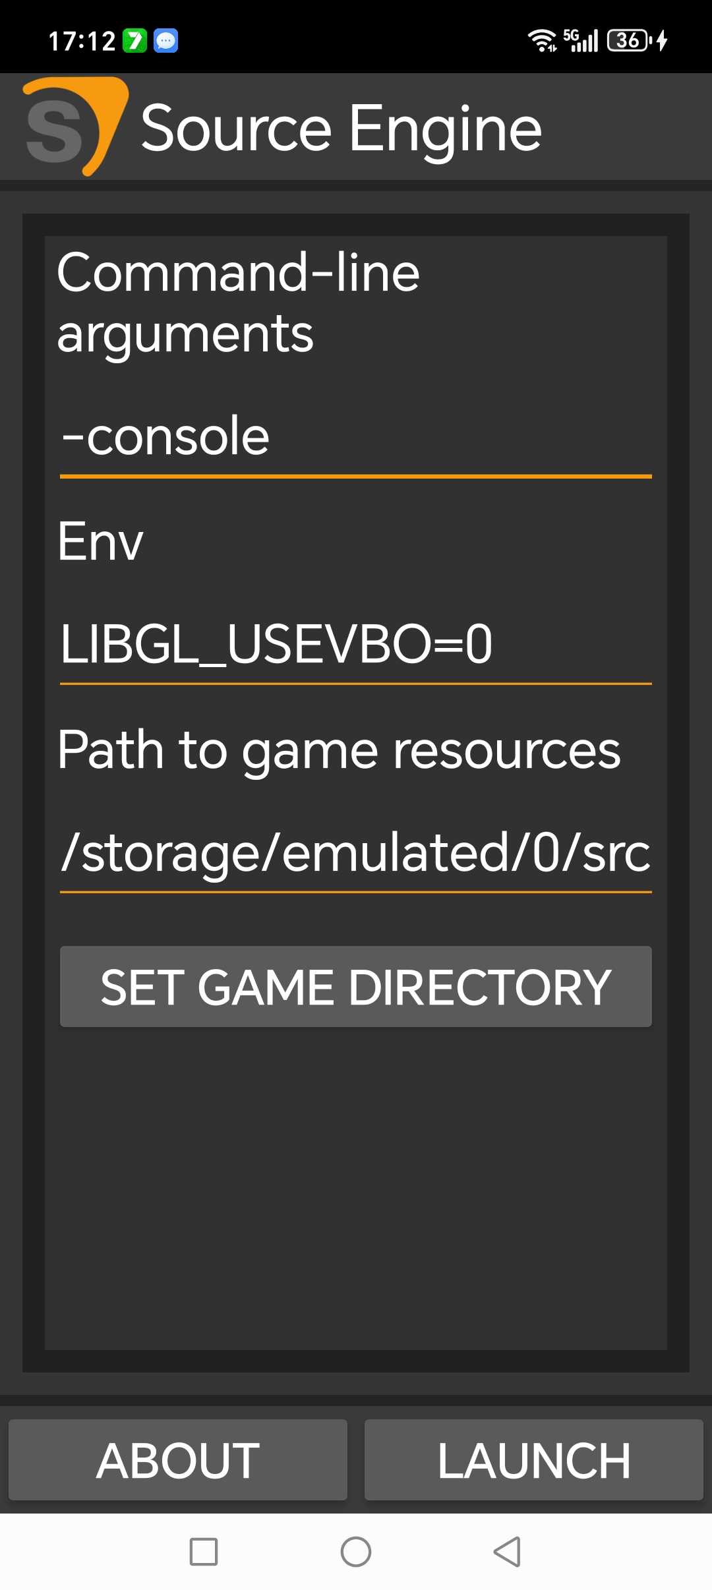
Task: Tap the Path to game resources label
Action: (x=339, y=750)
